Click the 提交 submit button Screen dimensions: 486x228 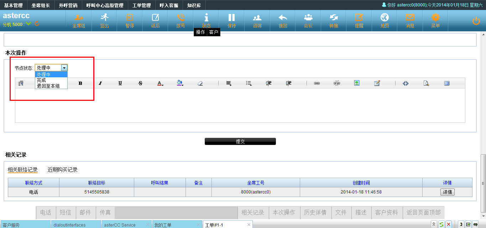(x=240, y=141)
